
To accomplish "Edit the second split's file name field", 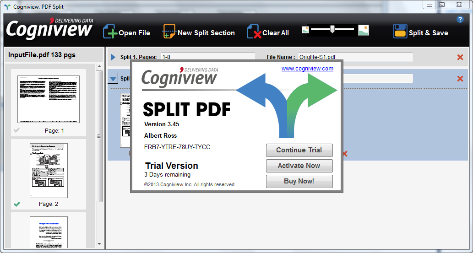I will pos(378,79).
